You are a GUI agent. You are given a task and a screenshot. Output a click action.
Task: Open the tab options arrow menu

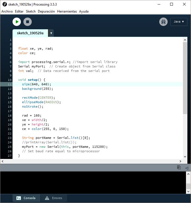(x=51, y=33)
